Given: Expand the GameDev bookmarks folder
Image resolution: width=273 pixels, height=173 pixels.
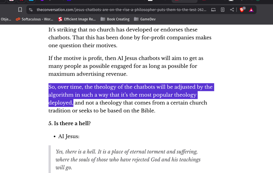Looking at the screenshot, I should (x=145, y=19).
